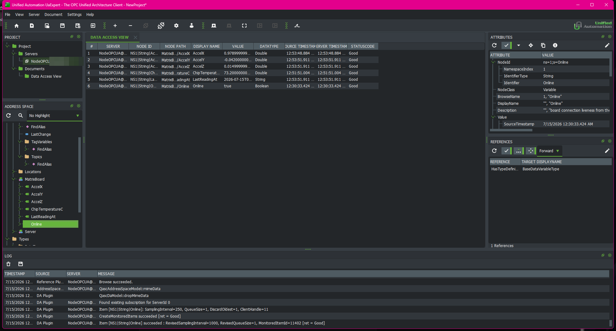Refresh the References panel

coord(494,151)
